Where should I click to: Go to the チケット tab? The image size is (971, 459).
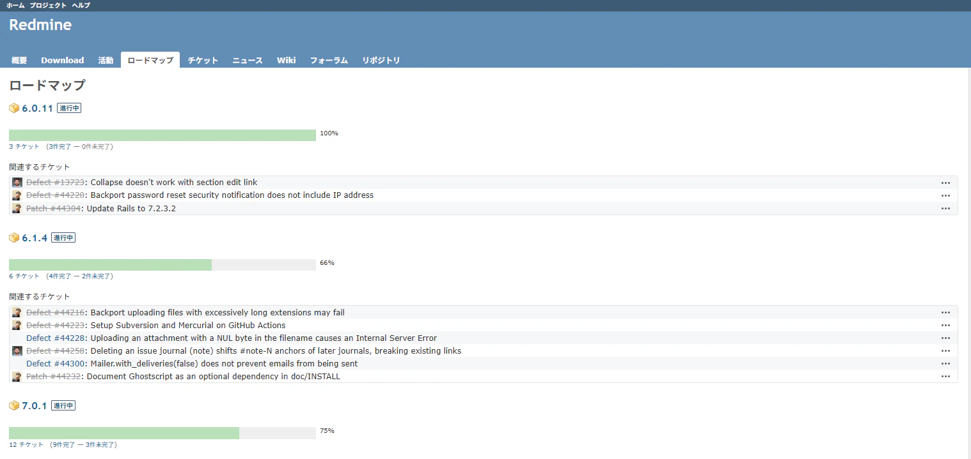point(203,60)
